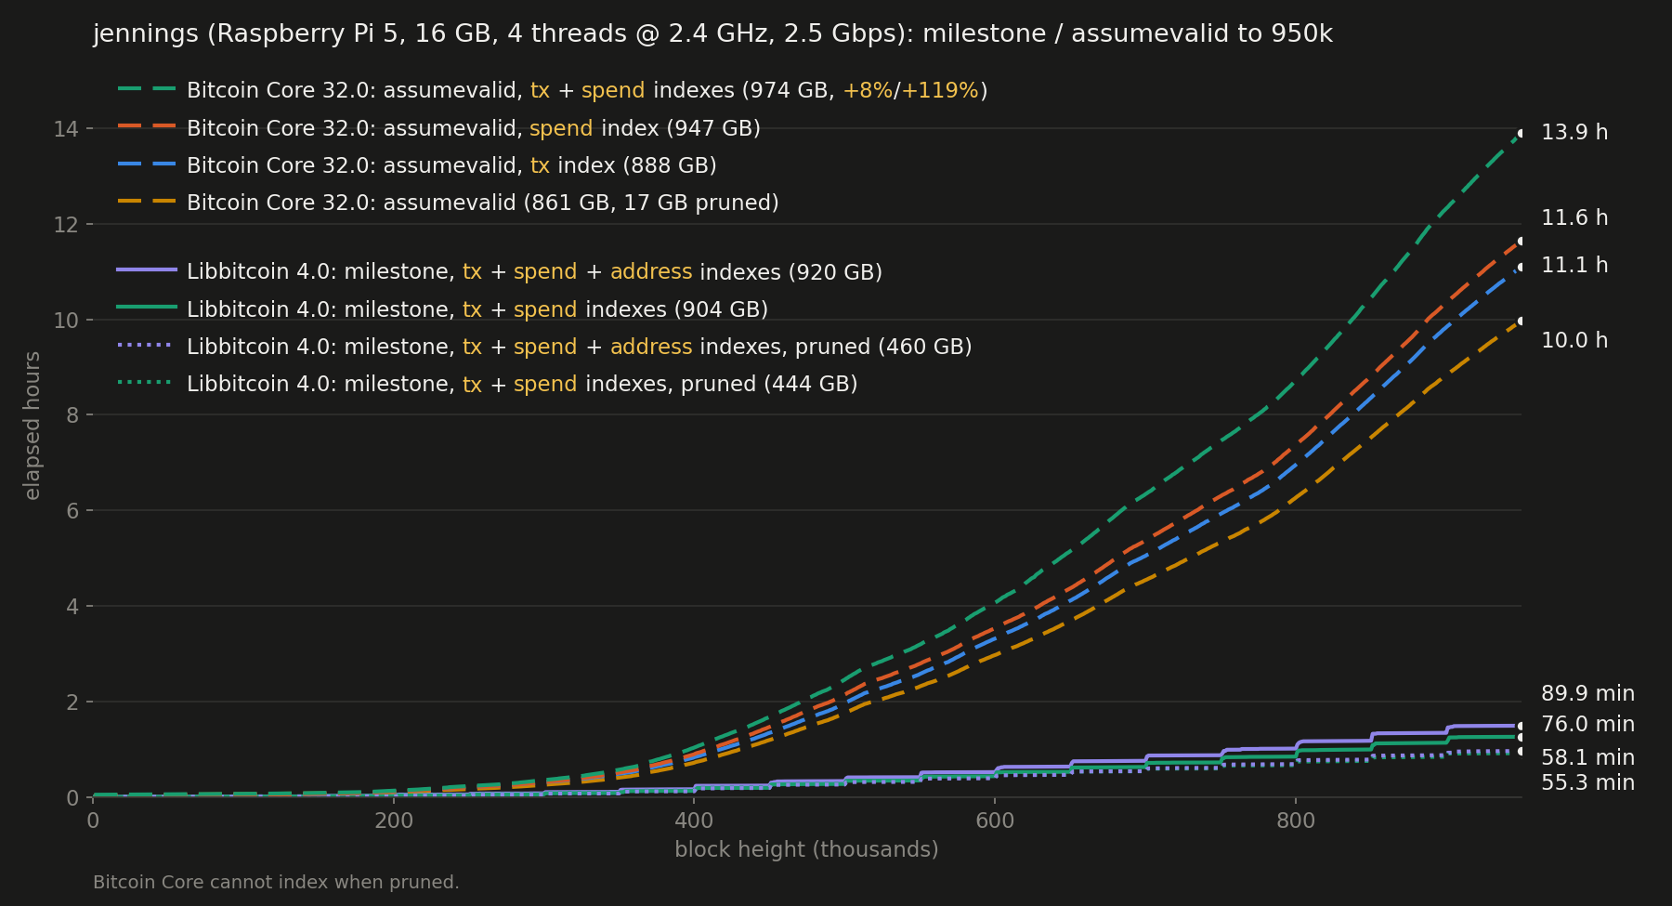Viewport: 1672px width, 906px height.
Task: Click the 10.0 h end label
Action: point(1574,341)
